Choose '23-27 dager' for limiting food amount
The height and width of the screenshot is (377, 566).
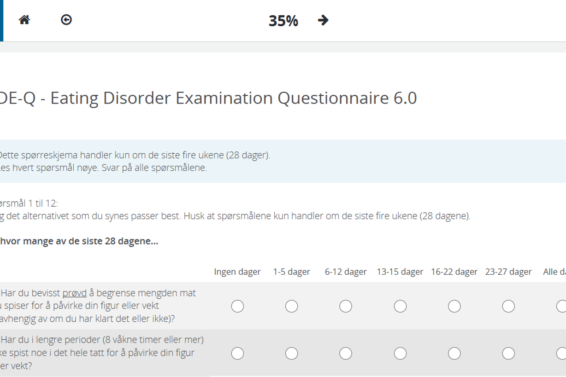[508, 306]
